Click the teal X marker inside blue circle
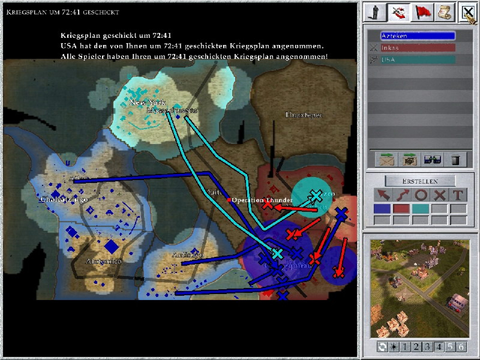 (x=277, y=254)
